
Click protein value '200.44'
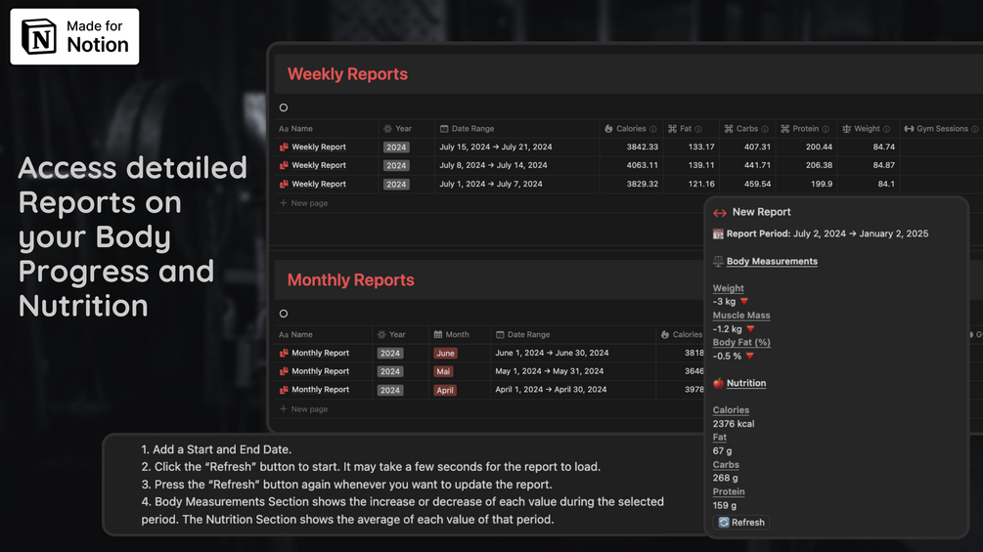(x=819, y=148)
